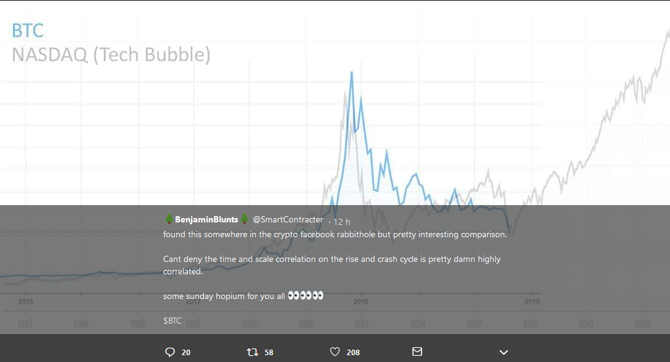
Task: Like the tweet with the heart icon
Action: (335, 352)
